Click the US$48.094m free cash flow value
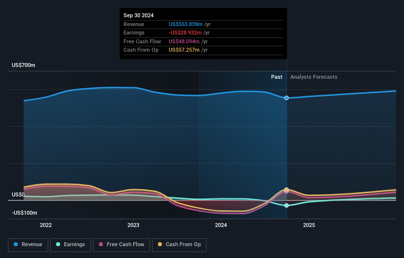 tap(184, 41)
